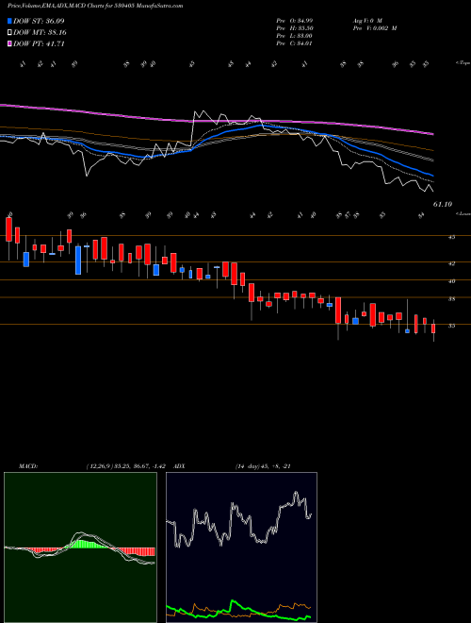Click the MACD (12,26,9) parameter values
This screenshot has width=471, height=623.
coord(128,466)
